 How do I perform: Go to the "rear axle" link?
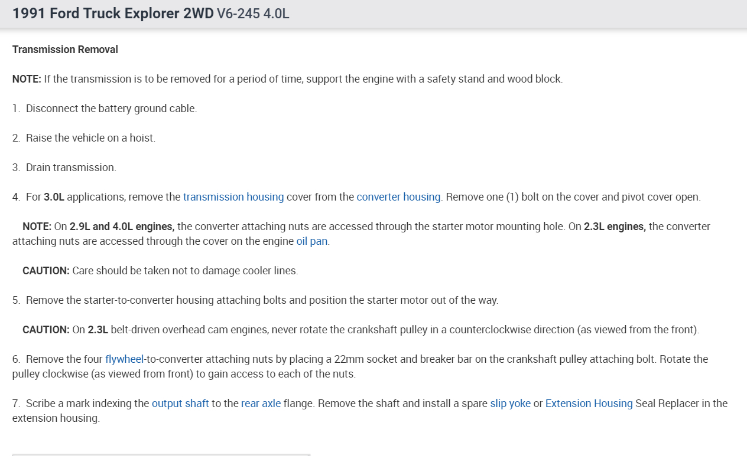click(261, 403)
